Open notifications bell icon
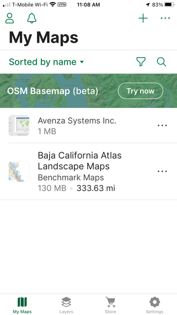Screen dimensions: 177x315 click(31, 18)
